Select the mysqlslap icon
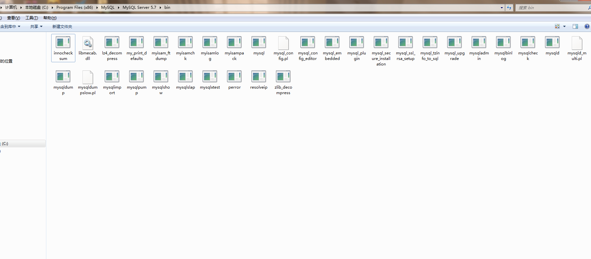 186,77
